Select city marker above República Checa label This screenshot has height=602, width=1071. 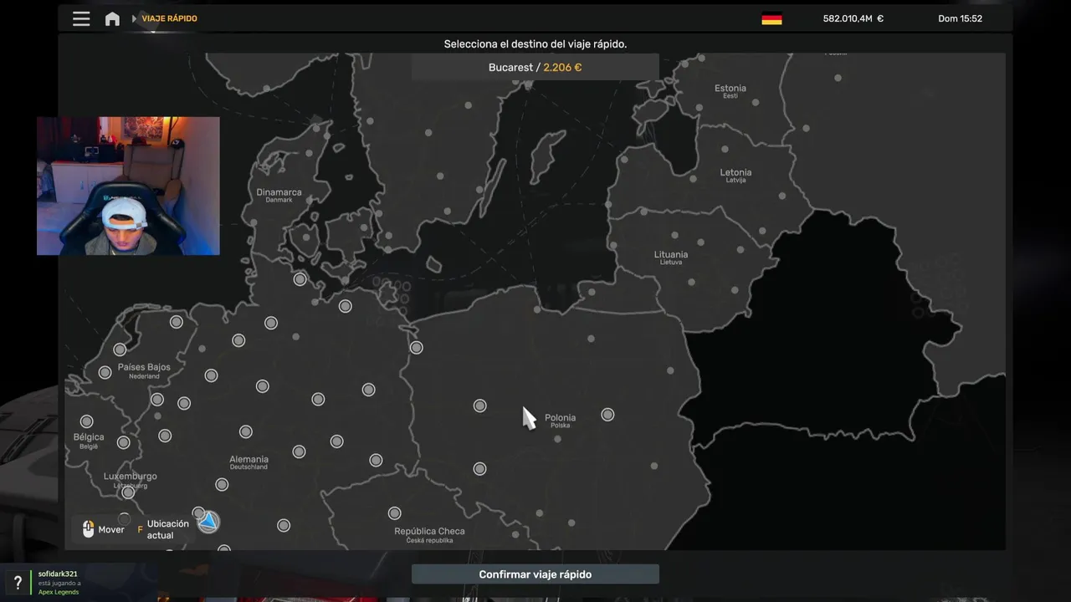tap(394, 513)
